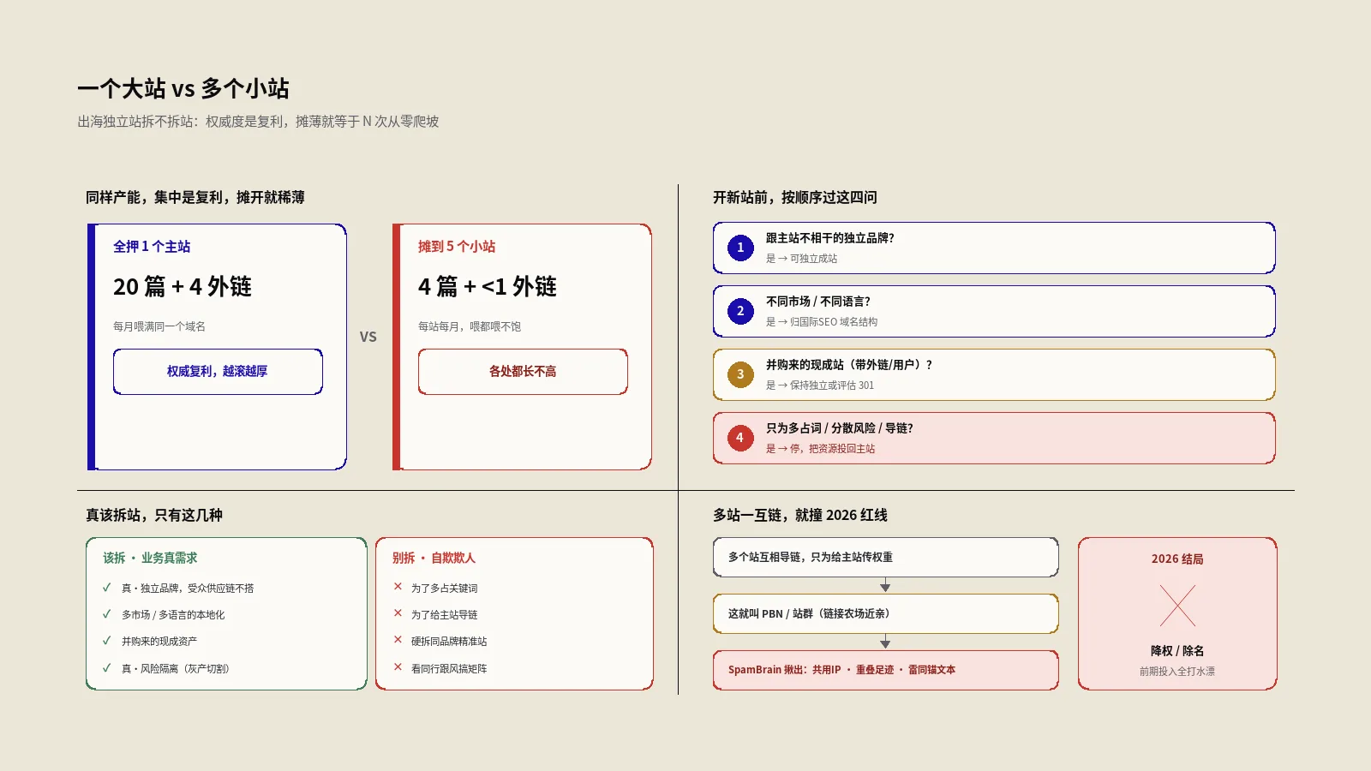Click the figure 20 篇 + 4 外链

point(183,287)
